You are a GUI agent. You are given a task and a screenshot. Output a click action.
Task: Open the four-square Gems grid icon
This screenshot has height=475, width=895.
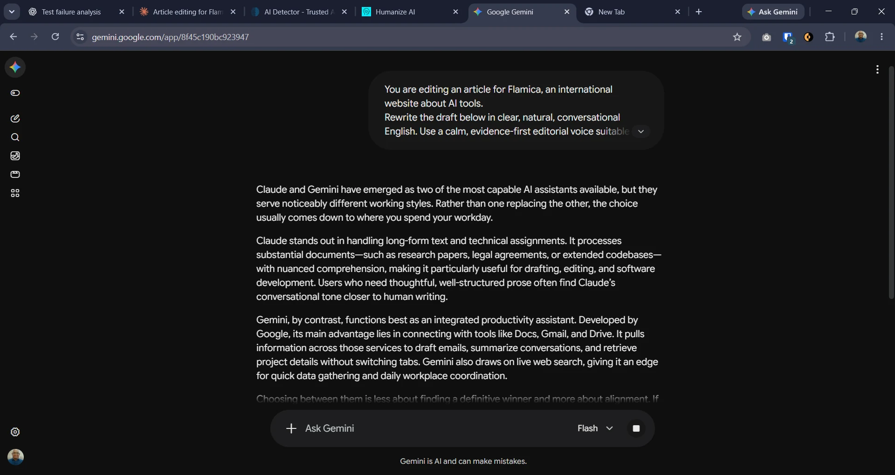click(15, 193)
